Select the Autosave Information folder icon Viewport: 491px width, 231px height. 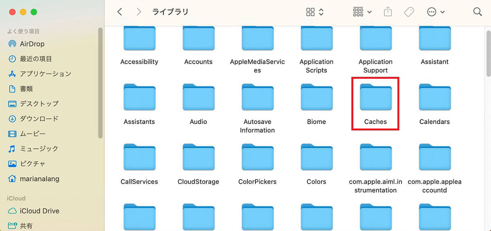coord(257,97)
